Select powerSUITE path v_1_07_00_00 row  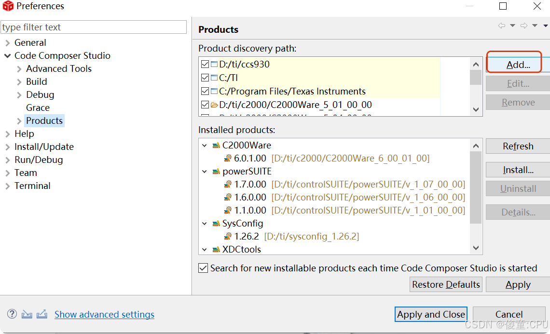click(x=345, y=184)
